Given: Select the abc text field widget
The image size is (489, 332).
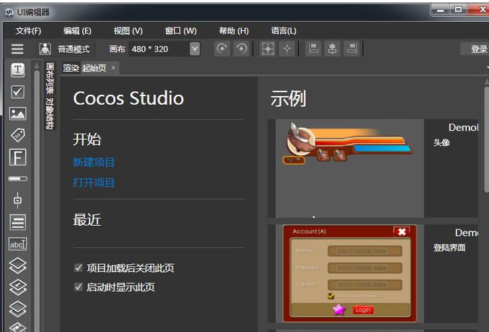Looking at the screenshot, I should coord(18,244).
